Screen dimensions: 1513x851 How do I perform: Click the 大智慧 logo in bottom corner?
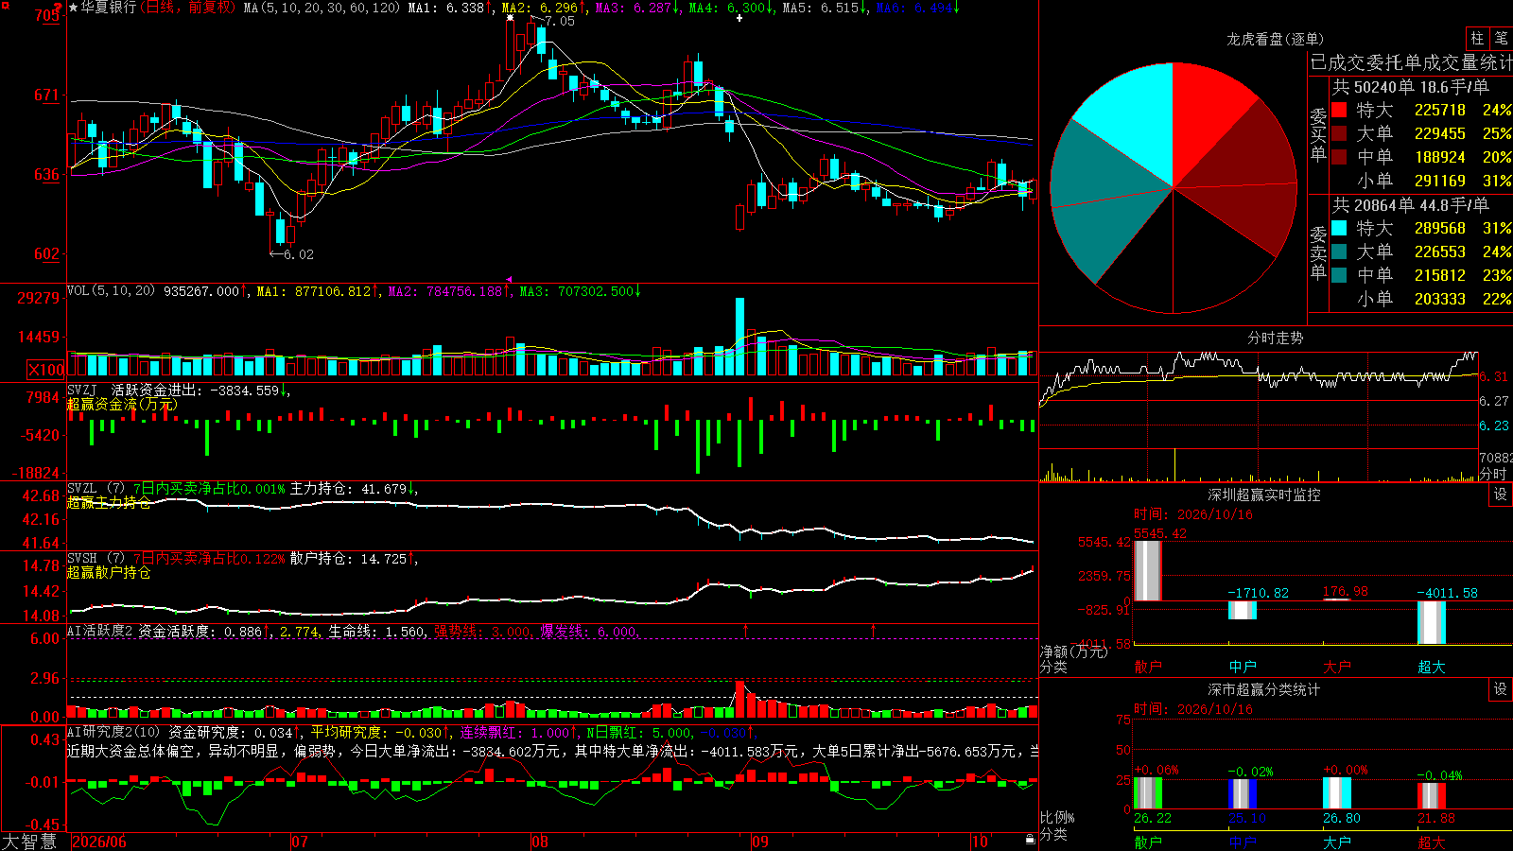(29, 842)
